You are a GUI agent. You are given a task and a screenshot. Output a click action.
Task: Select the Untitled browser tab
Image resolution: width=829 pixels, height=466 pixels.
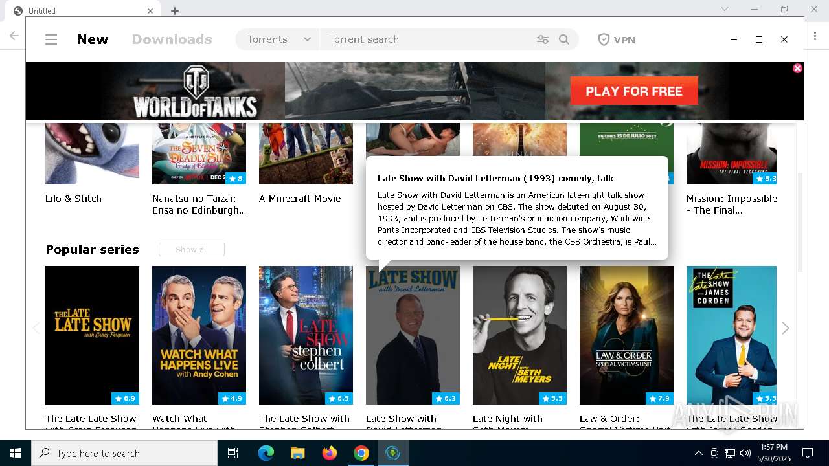(84, 10)
